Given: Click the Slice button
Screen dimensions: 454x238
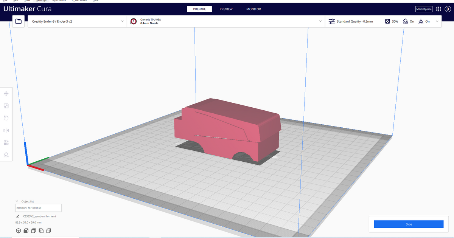Looking at the screenshot, I should (409, 224).
